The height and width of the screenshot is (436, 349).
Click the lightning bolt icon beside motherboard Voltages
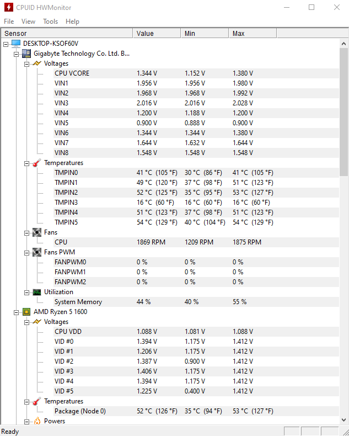point(37,63)
